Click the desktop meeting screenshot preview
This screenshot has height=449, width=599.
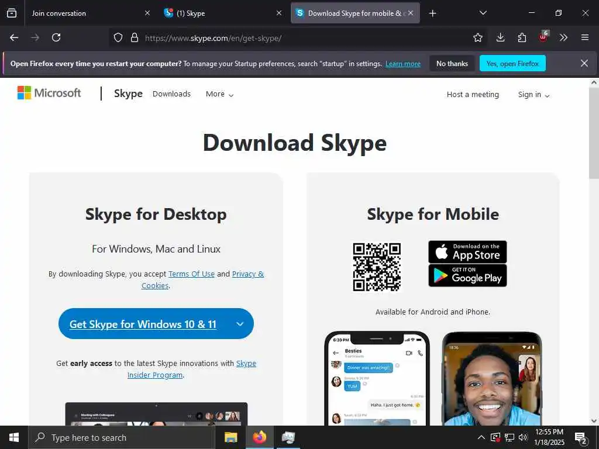point(156,414)
